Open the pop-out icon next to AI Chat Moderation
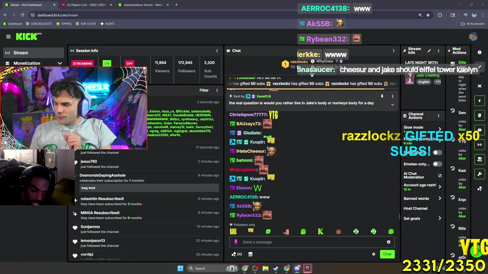 (440, 175)
